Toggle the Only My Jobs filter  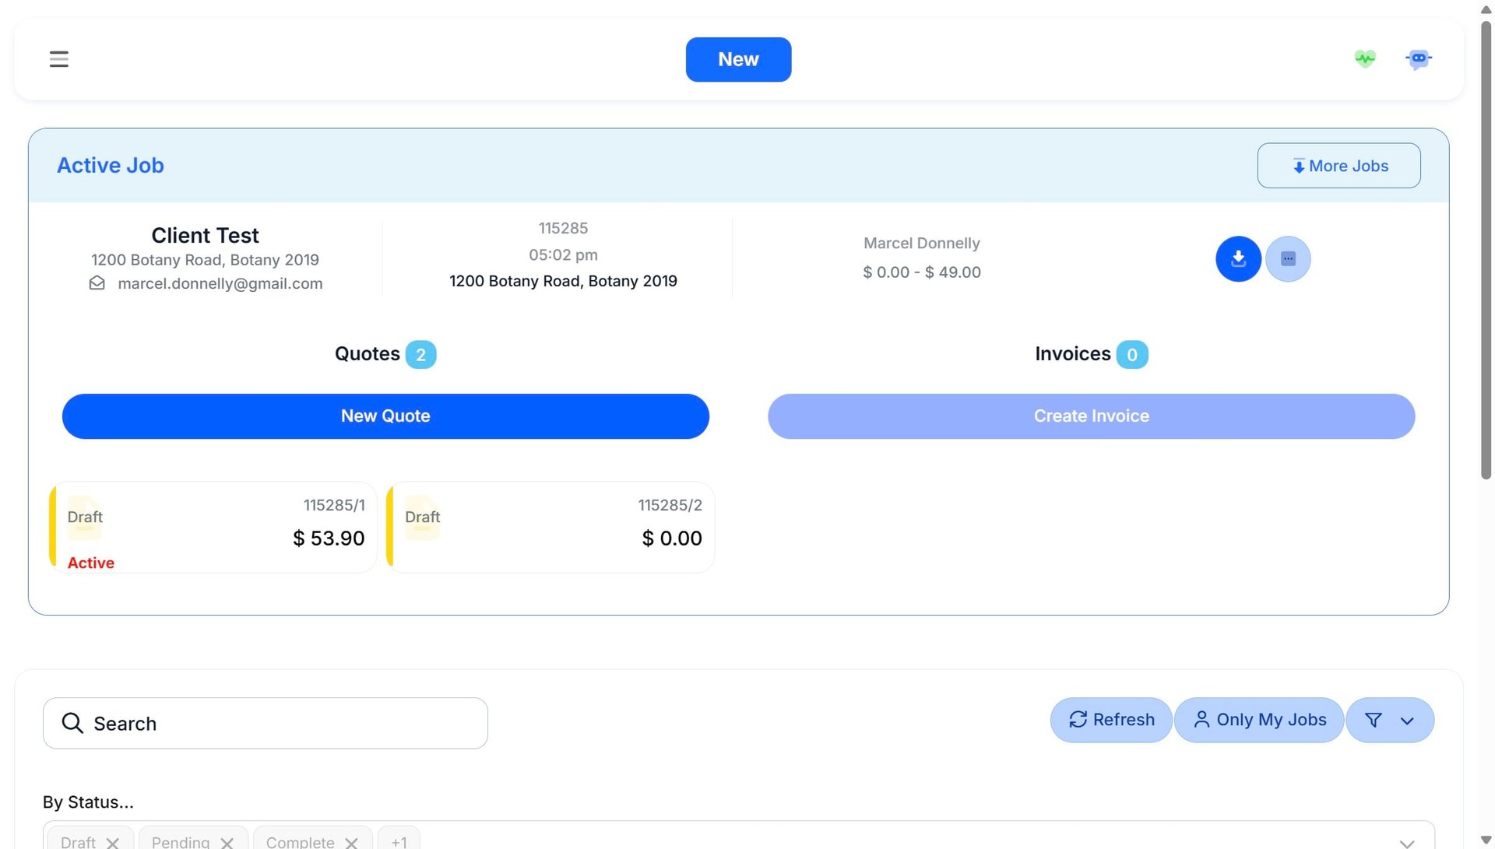[1259, 720]
